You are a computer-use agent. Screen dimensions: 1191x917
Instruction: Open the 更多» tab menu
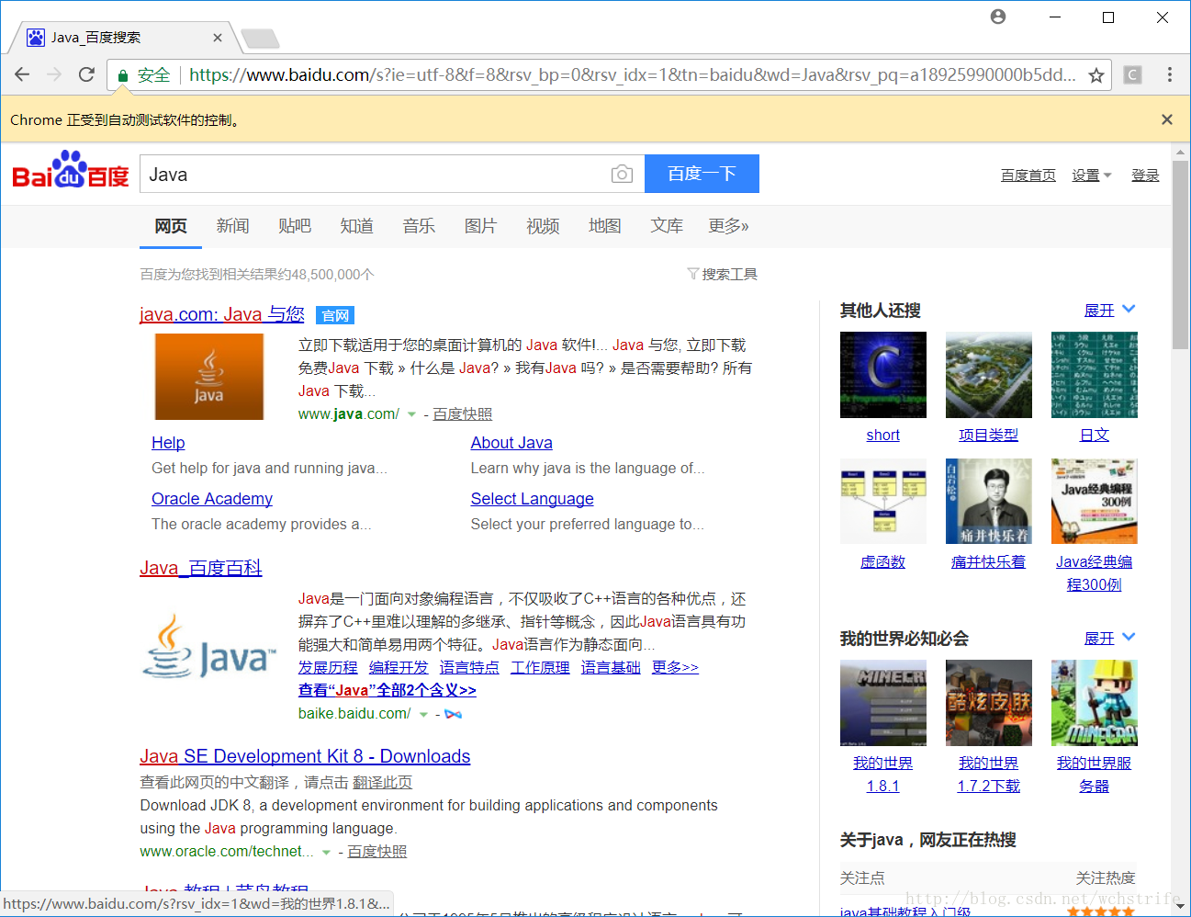click(728, 226)
